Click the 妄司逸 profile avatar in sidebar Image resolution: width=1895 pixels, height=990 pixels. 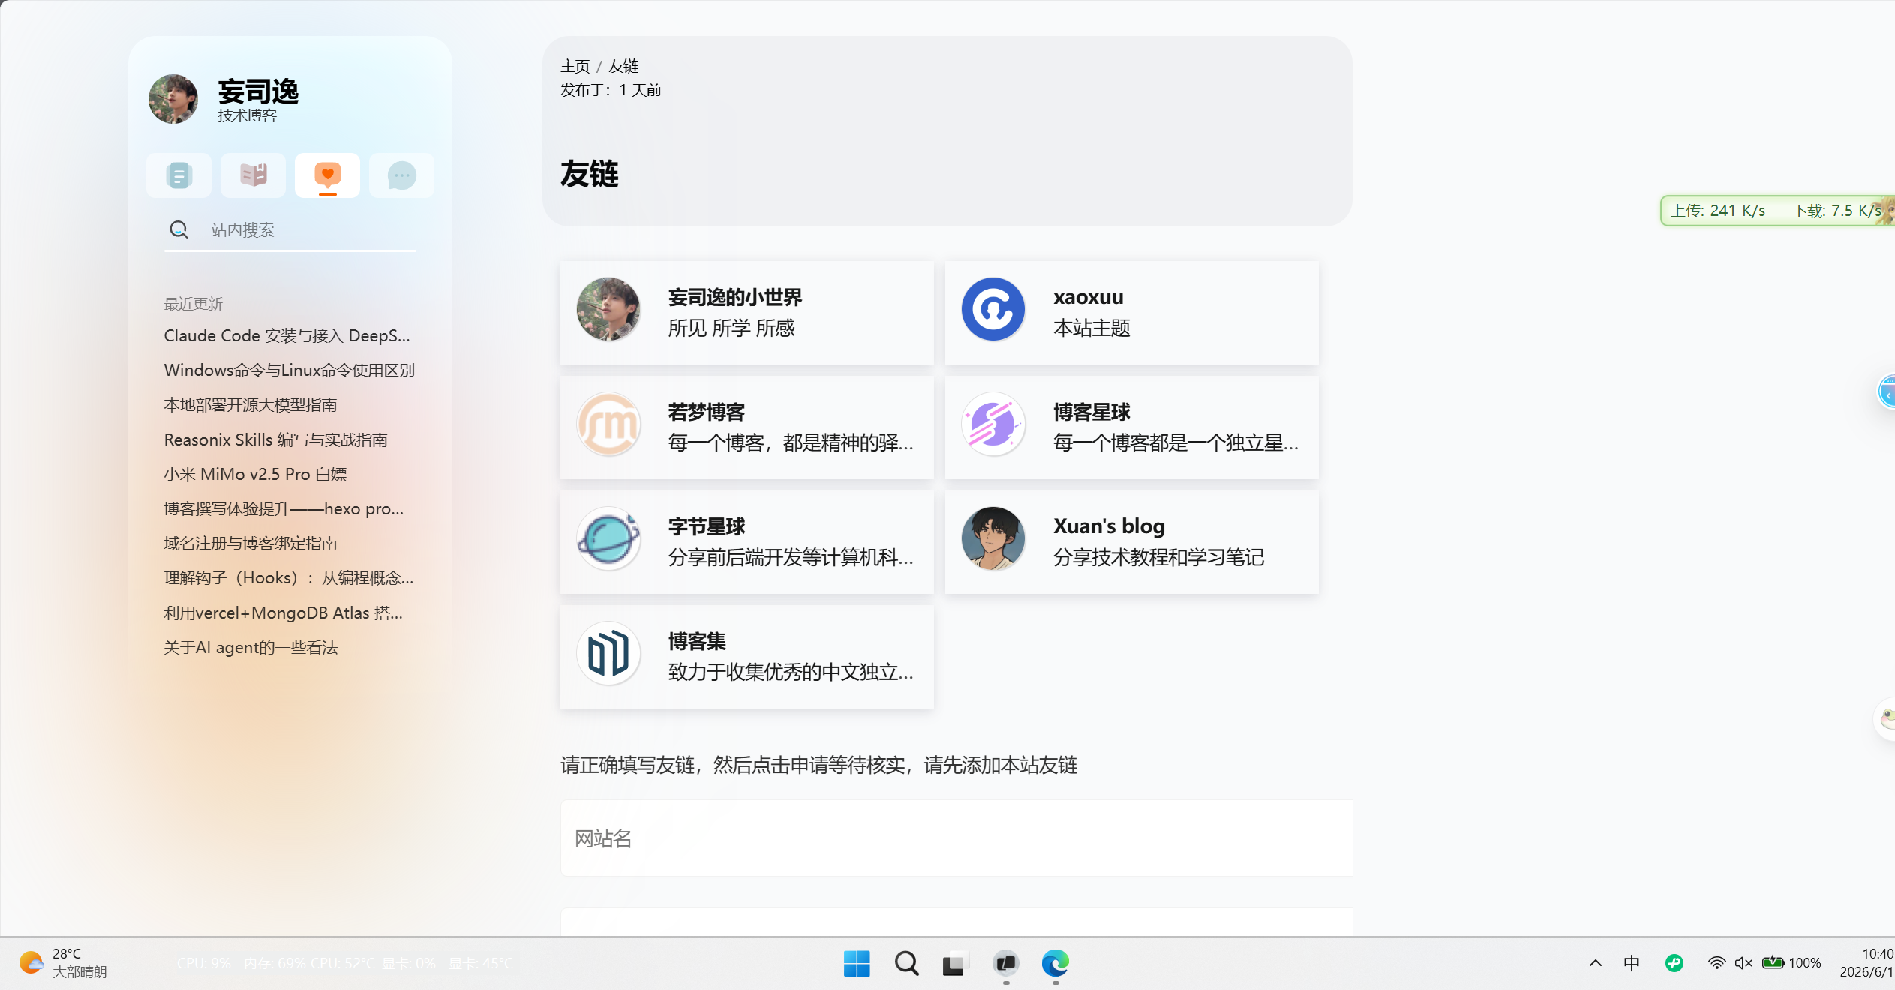click(x=173, y=98)
